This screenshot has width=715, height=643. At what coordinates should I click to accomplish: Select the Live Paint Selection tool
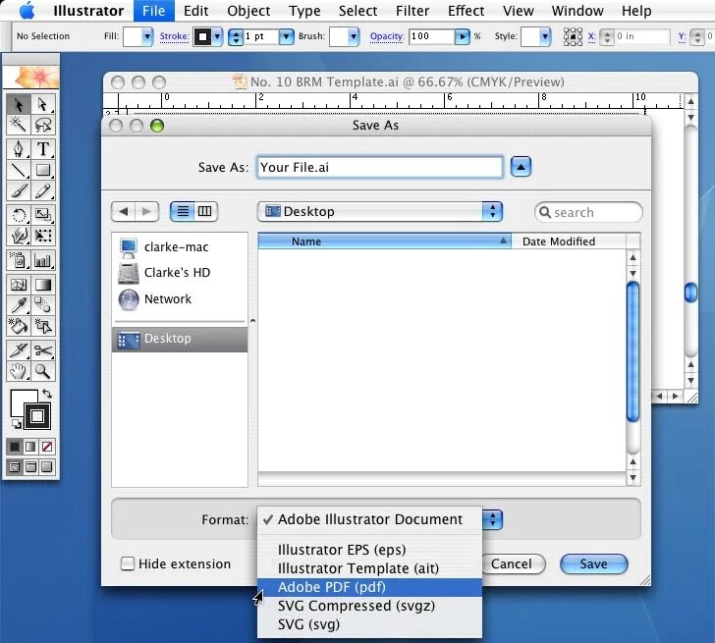click(x=43, y=326)
